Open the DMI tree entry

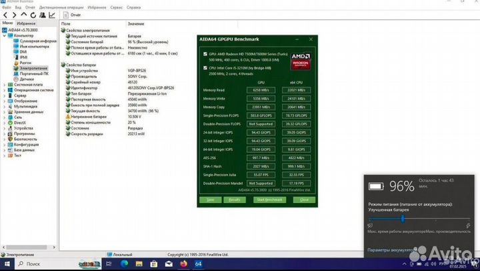(x=20, y=52)
